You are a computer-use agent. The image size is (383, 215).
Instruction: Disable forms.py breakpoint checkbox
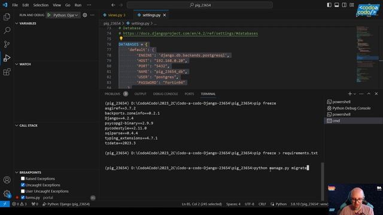click(x=23, y=198)
